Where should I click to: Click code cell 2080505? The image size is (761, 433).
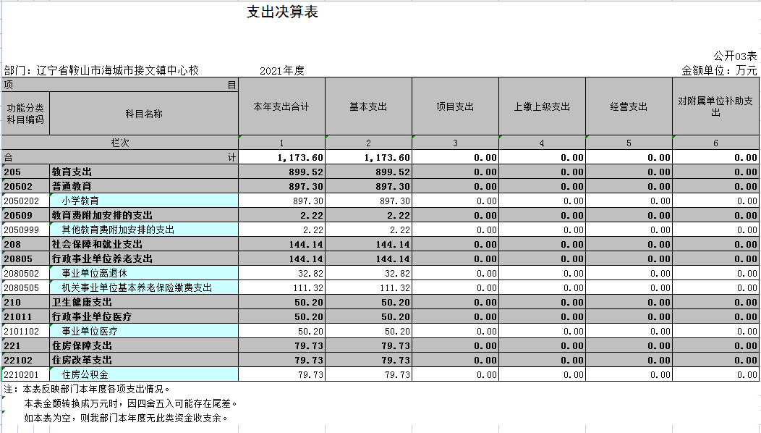pyautogui.click(x=25, y=287)
